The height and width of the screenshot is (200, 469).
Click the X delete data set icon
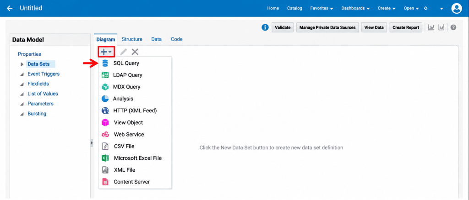pyautogui.click(x=135, y=52)
